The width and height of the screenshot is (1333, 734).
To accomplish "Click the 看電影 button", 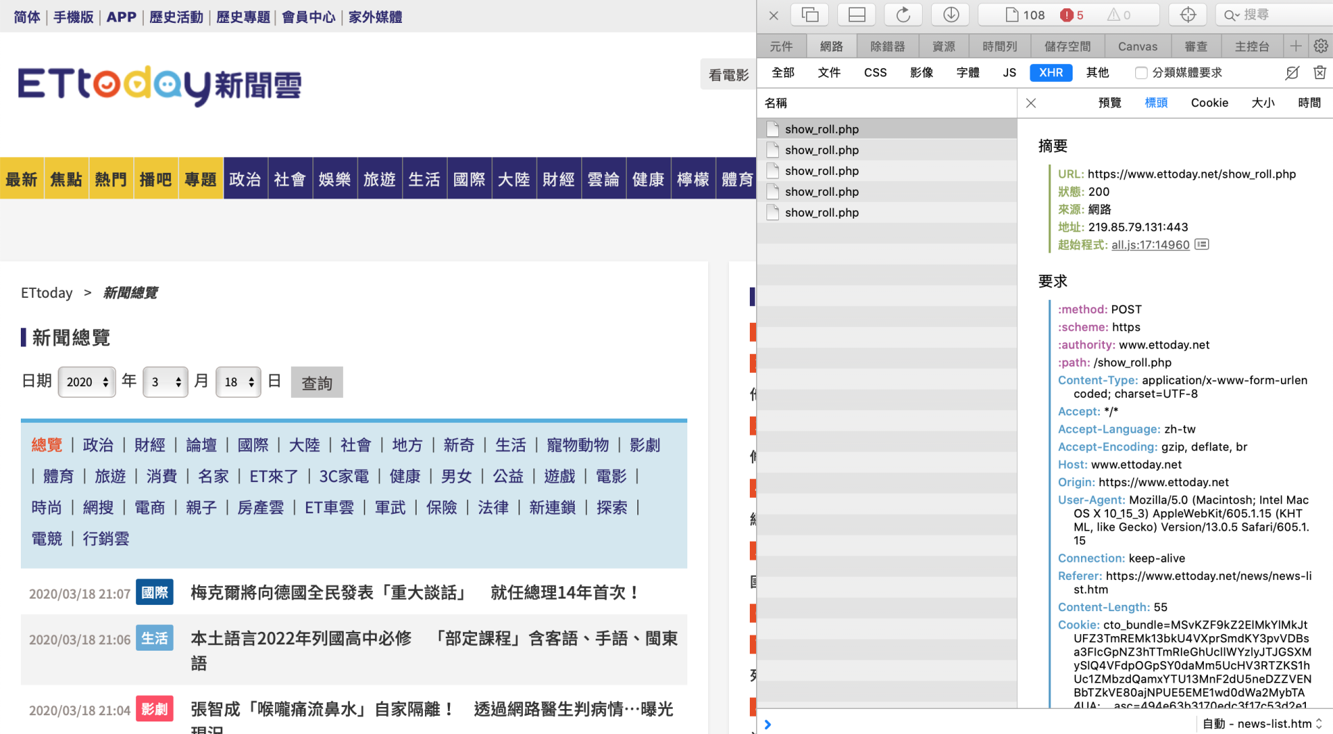I will coord(728,75).
